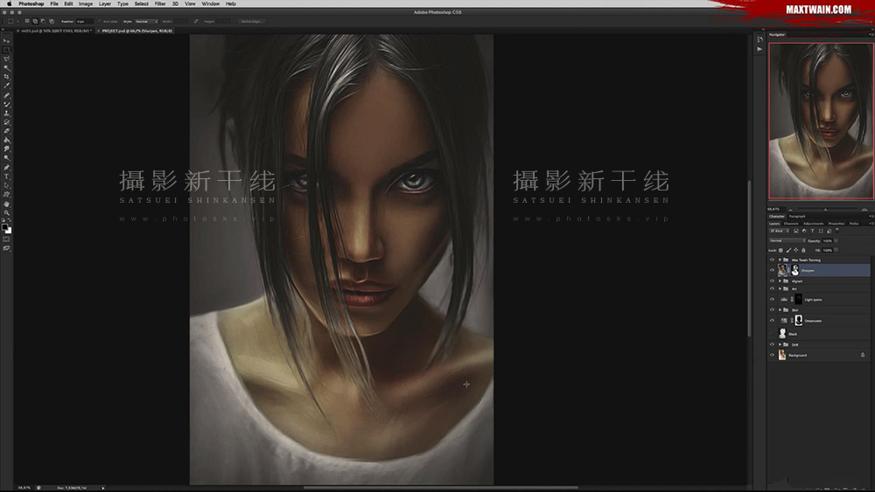Select the Eyedropper tool
Image resolution: width=875 pixels, height=492 pixels.
(7, 86)
